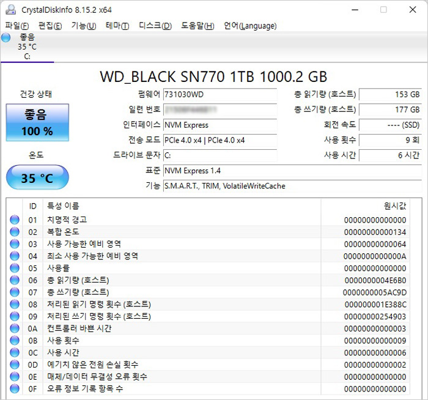Select the C: disk tab with 35 °C
This screenshot has width=428, height=400.
[27, 47]
